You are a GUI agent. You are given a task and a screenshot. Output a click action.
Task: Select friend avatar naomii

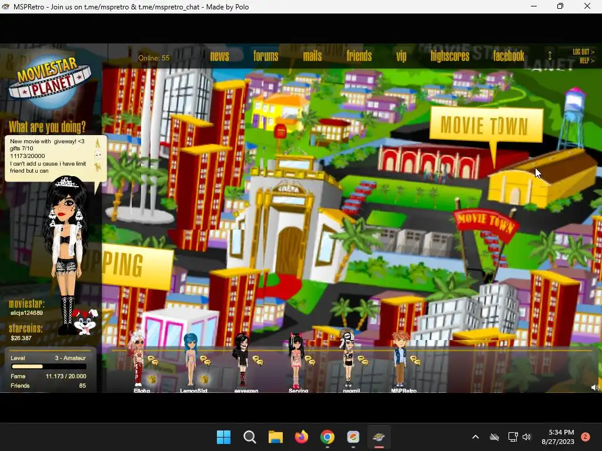click(x=348, y=358)
